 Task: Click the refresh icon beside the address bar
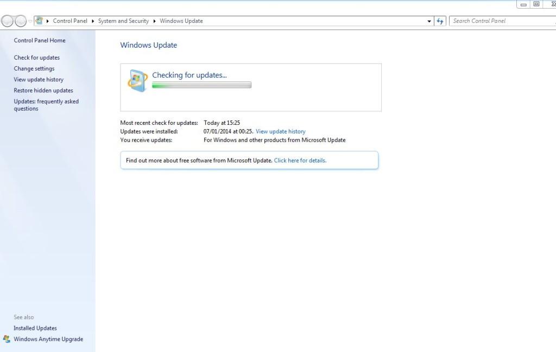tap(440, 21)
